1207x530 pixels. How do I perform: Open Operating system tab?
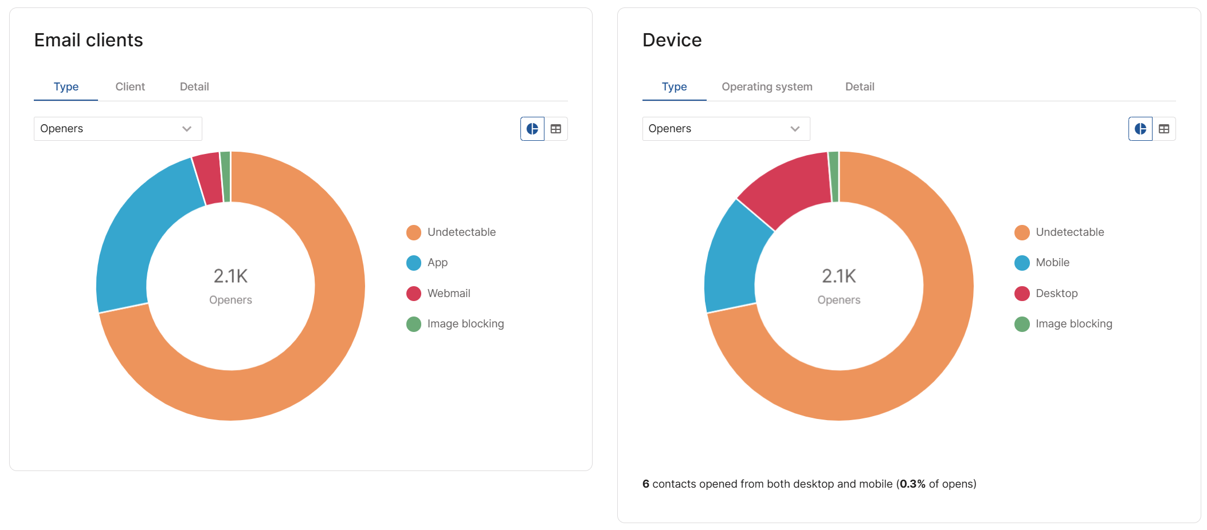(767, 87)
